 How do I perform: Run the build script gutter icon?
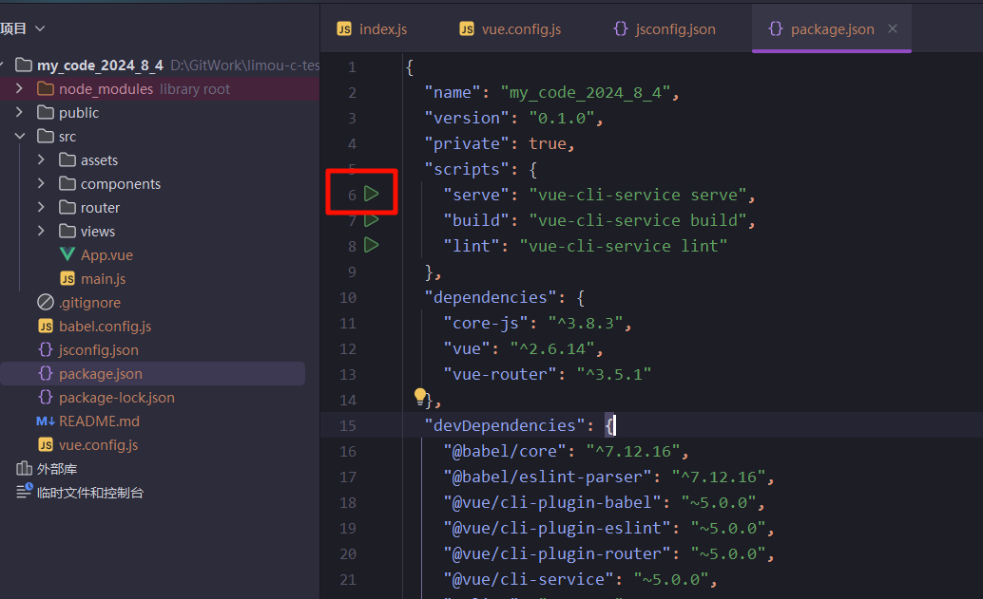pos(371,219)
